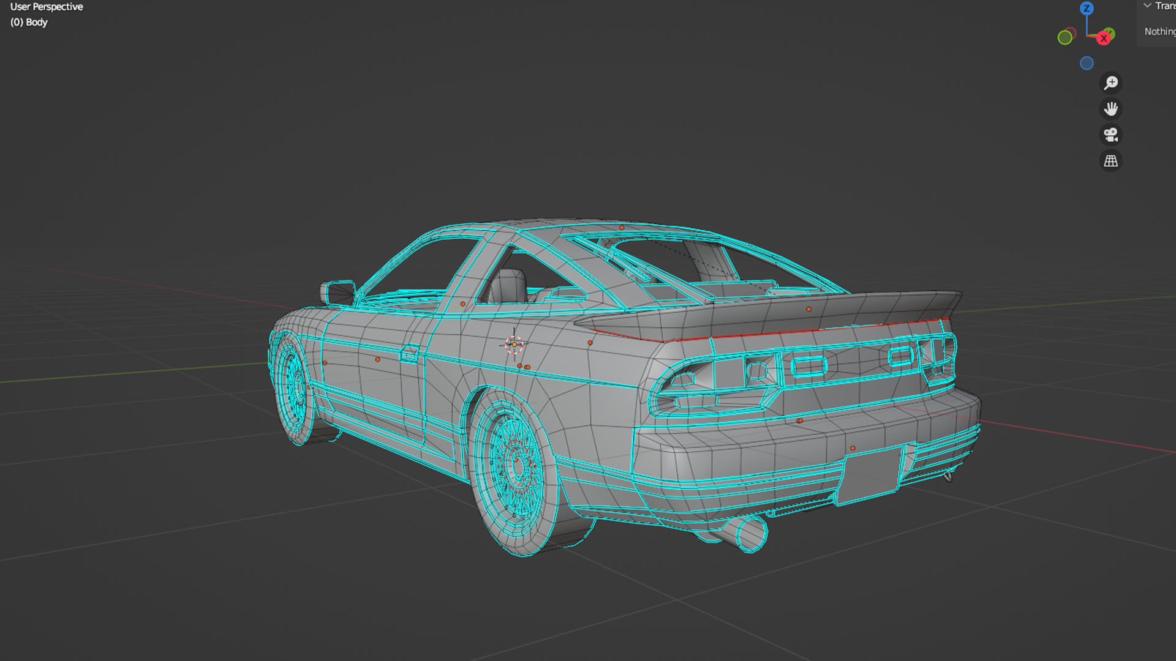Click the hand pan view icon

click(1111, 109)
